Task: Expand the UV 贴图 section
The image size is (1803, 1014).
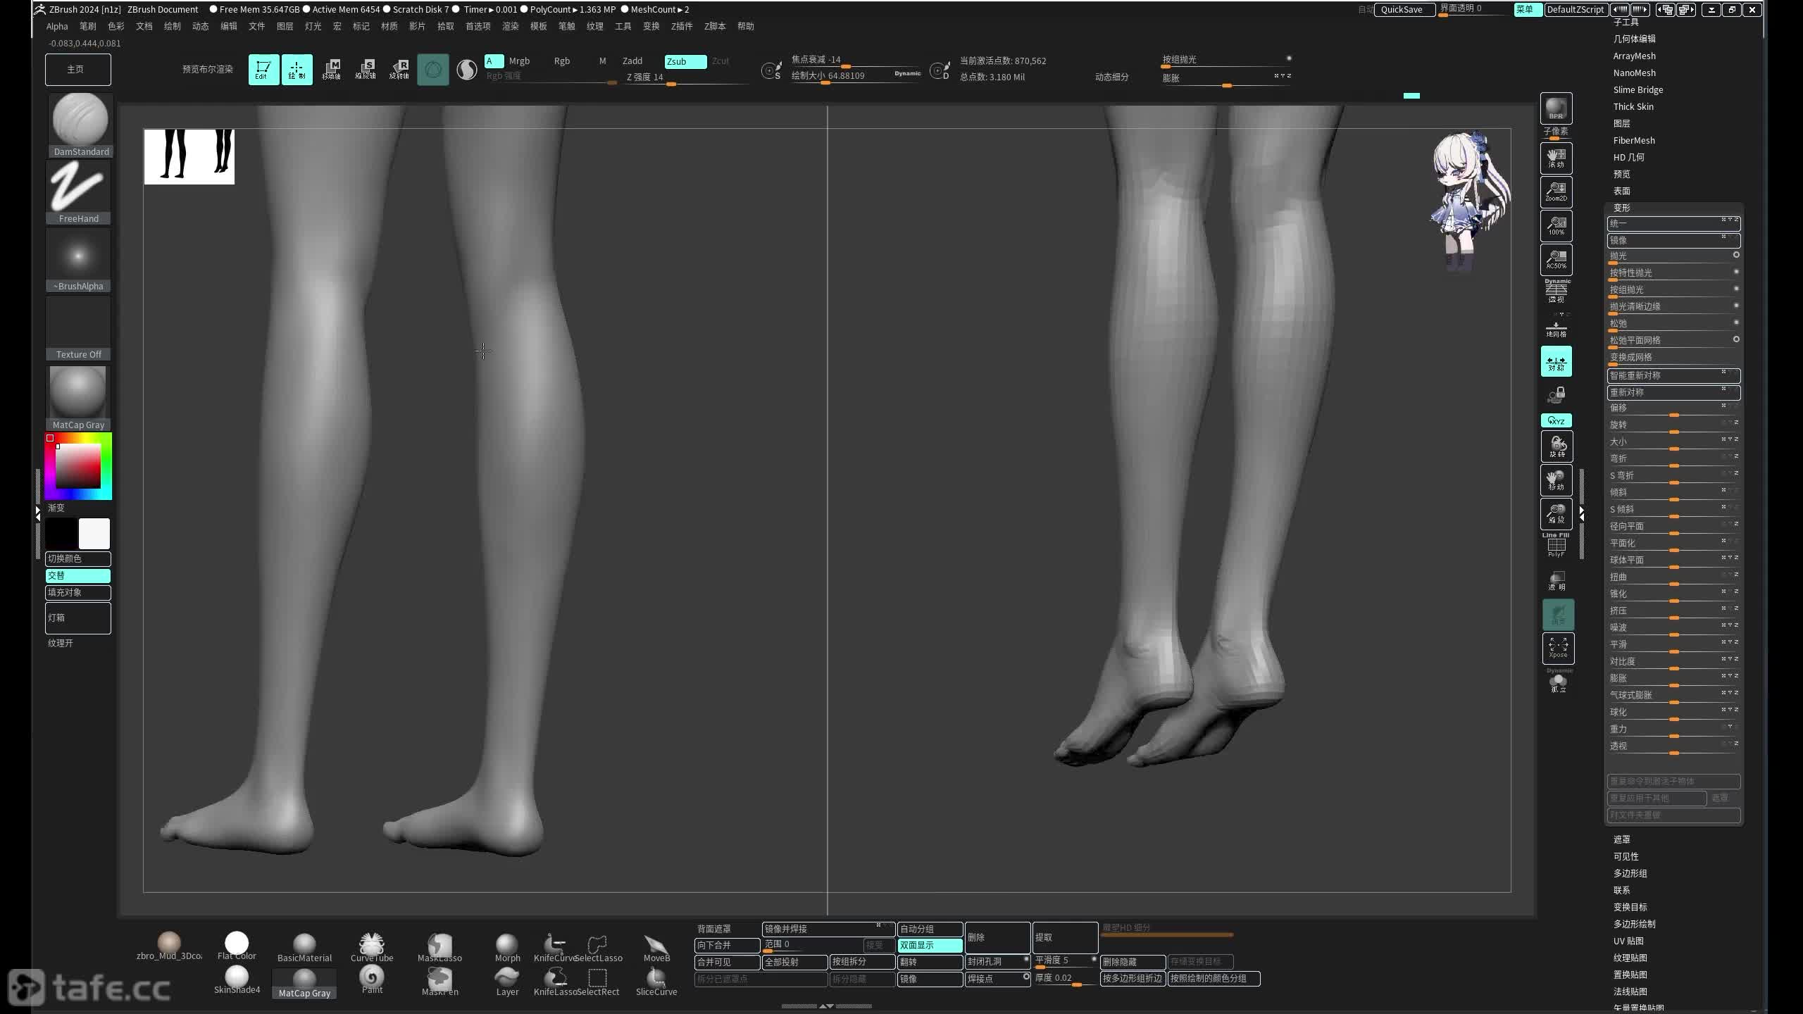Action: point(1628,941)
